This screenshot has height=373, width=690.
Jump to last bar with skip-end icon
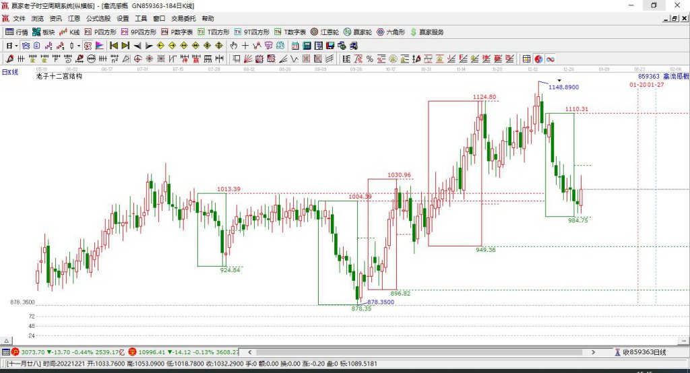[x=125, y=45]
